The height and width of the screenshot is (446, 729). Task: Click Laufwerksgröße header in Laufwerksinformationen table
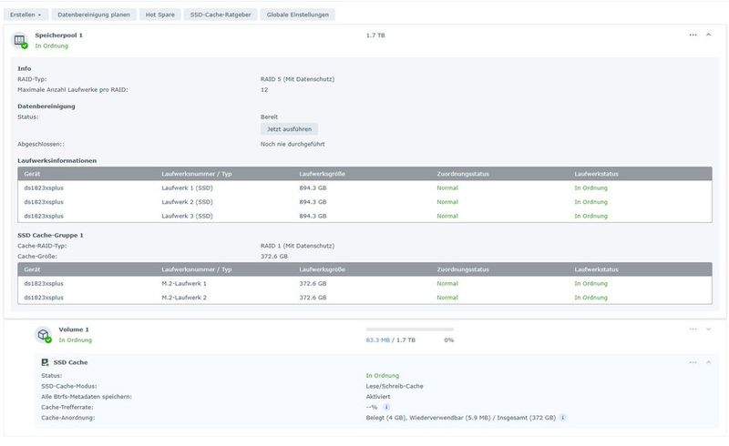click(323, 174)
